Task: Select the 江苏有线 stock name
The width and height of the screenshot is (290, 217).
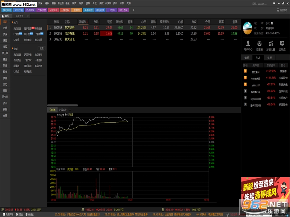Action: click(x=70, y=34)
